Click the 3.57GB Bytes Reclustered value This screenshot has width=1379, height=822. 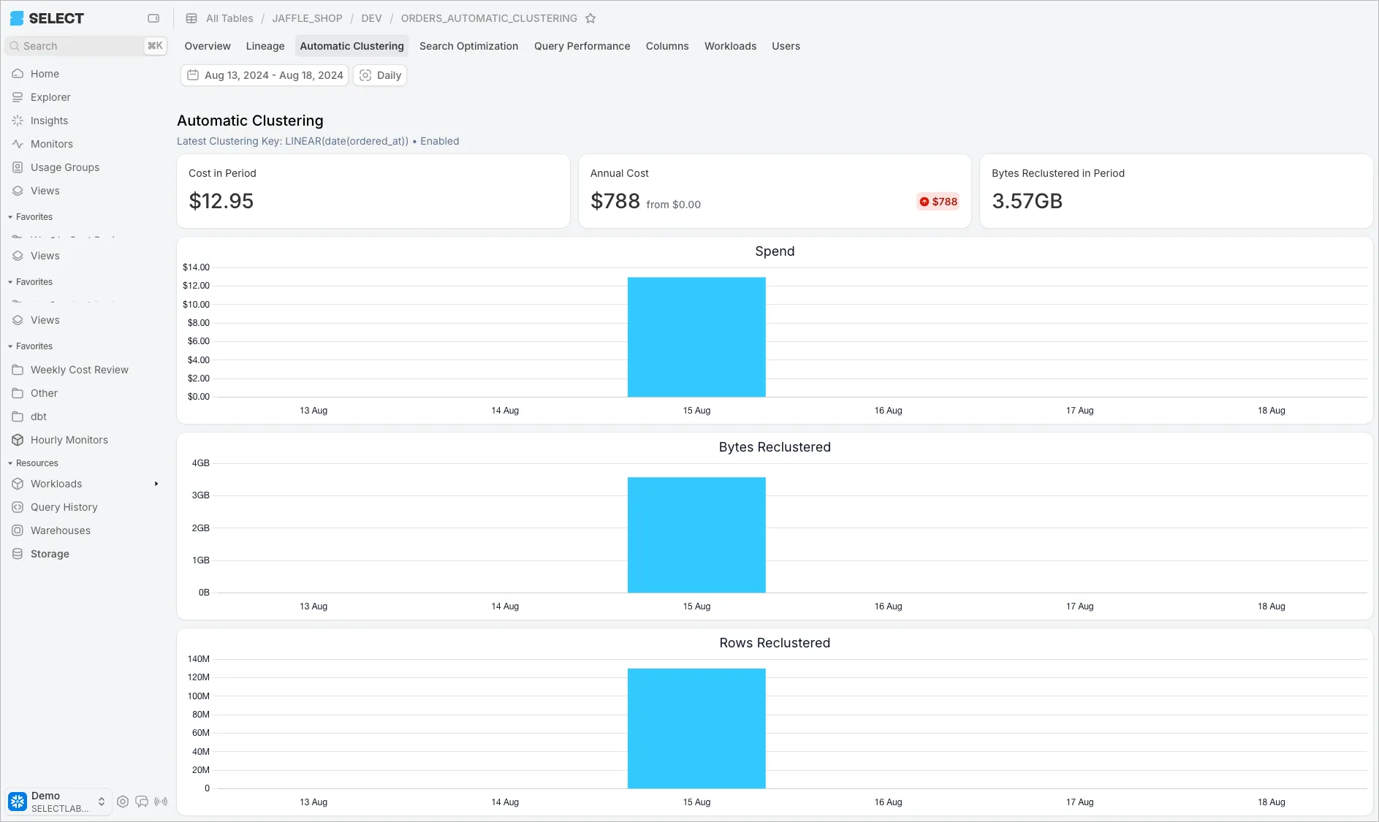tap(1027, 201)
